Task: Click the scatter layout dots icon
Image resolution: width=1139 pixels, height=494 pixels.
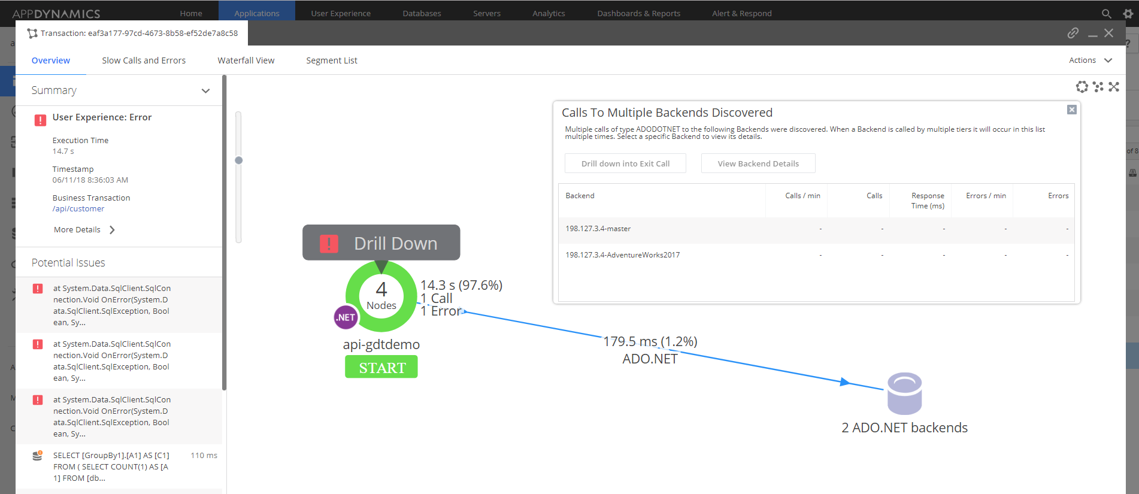Action: 1098,87
